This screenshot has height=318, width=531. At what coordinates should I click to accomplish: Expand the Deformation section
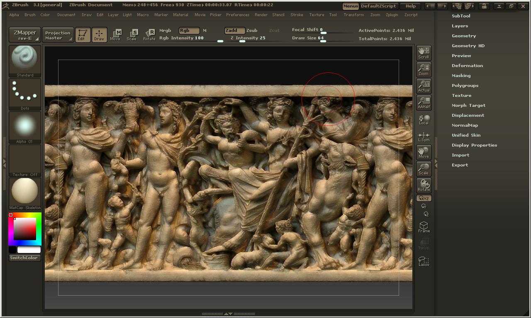pyautogui.click(x=467, y=65)
